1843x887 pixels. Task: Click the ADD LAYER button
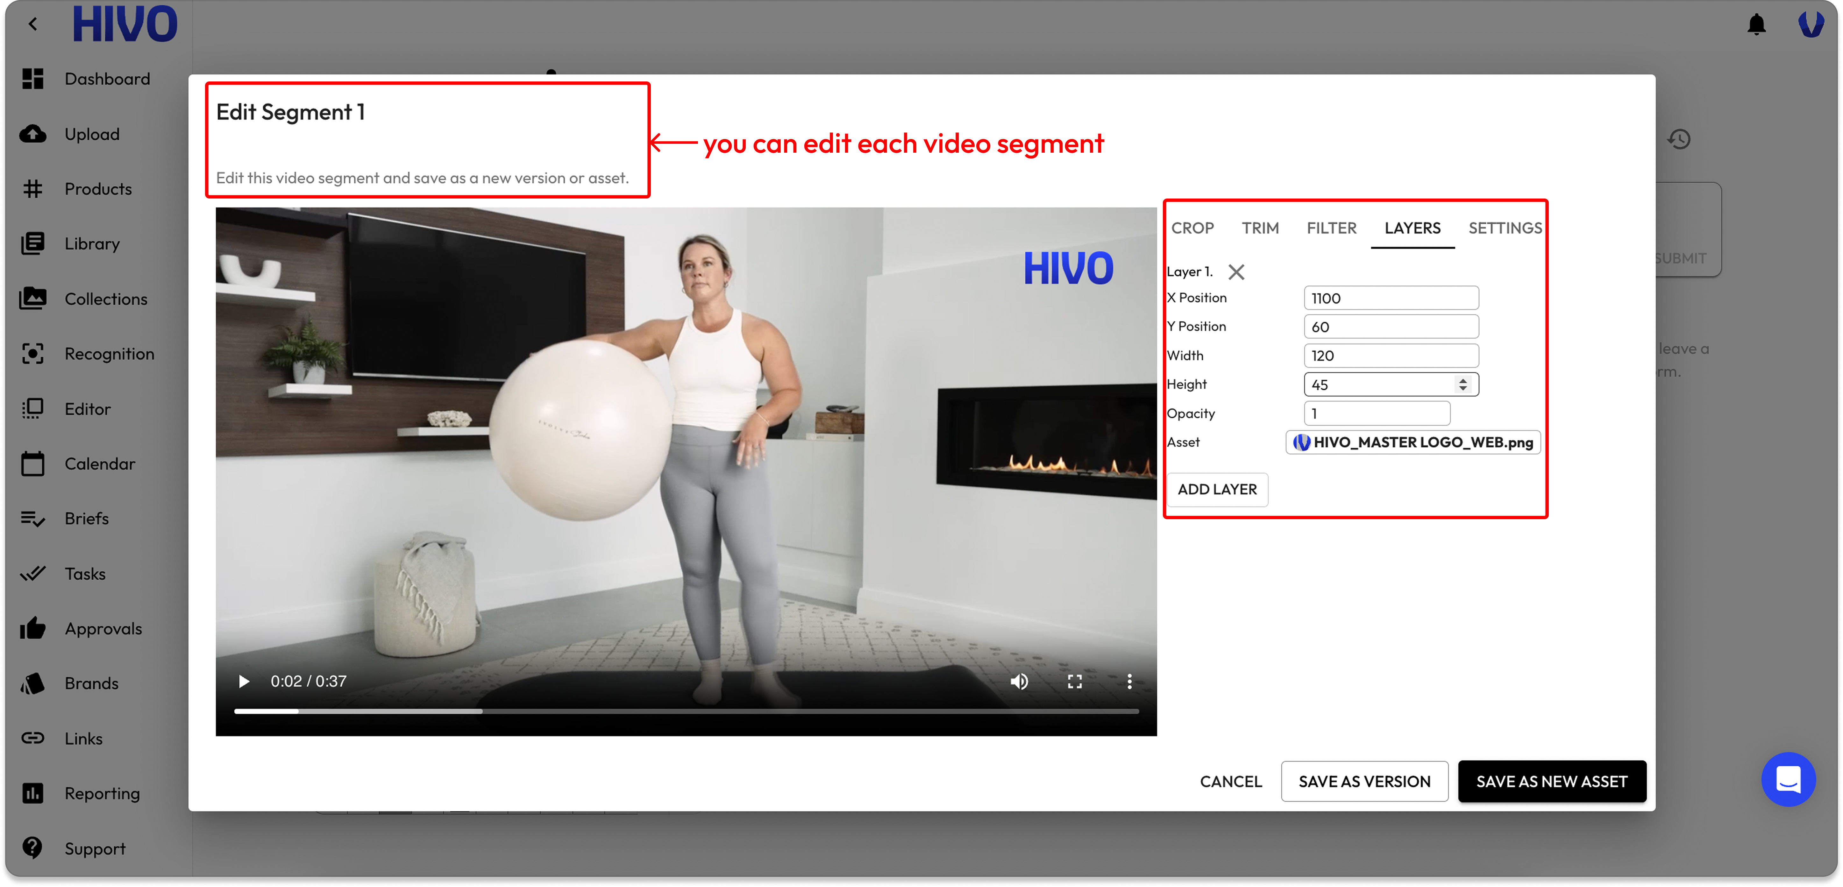pos(1216,490)
